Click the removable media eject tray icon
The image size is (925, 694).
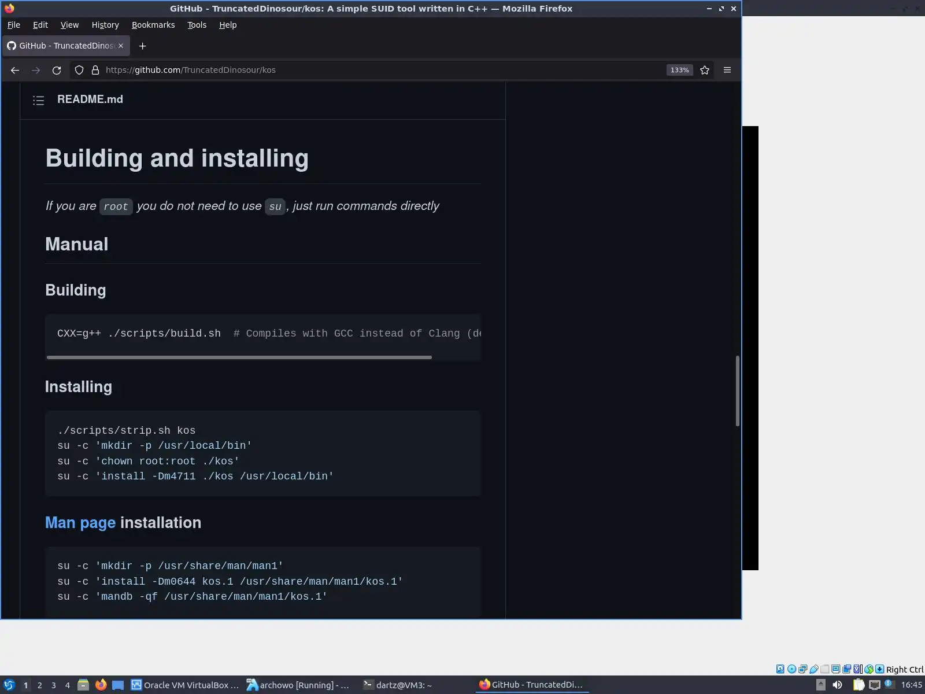coord(821,685)
